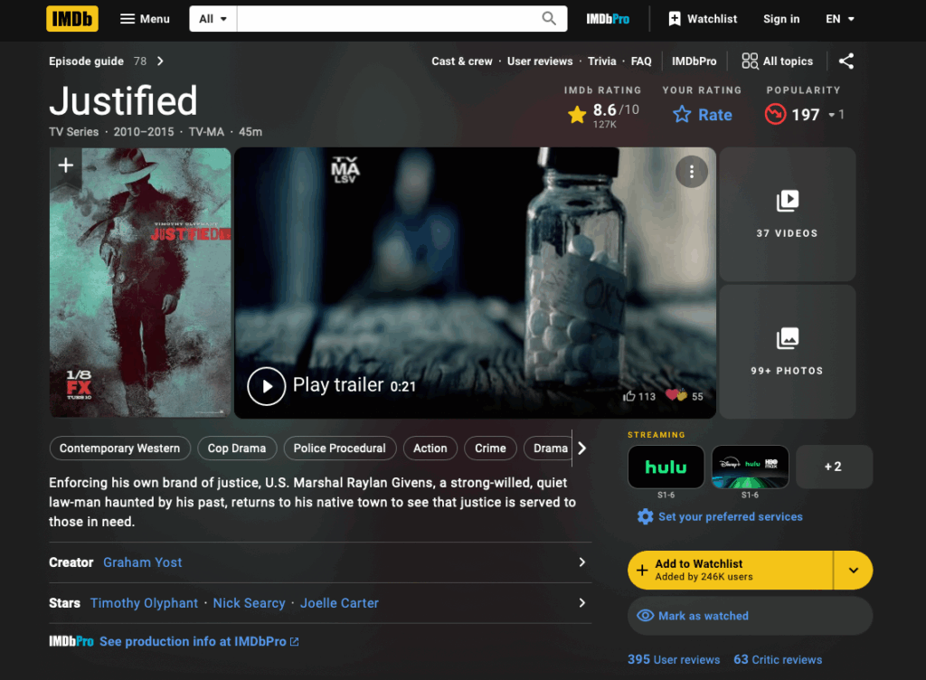
Task: Open Graham Yost's creator page
Action: tap(142, 562)
